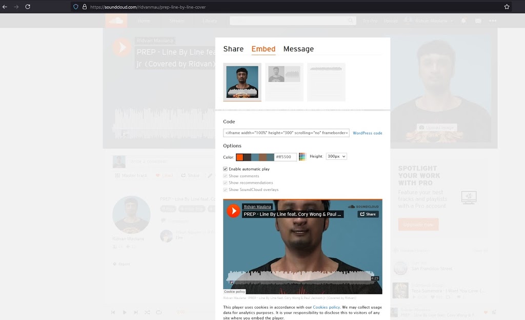Click Master track button under waveform
525x320 pixels.
click(x=131, y=175)
